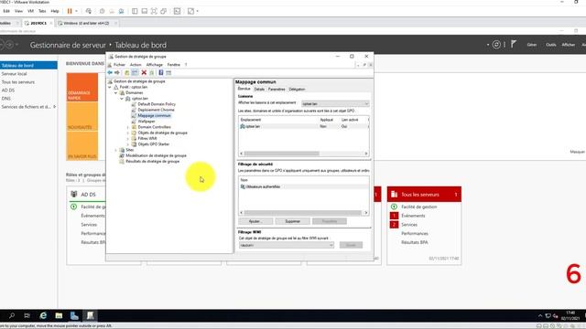
Task: Click VMware show library sidebar icon
Action: (x=135, y=11)
